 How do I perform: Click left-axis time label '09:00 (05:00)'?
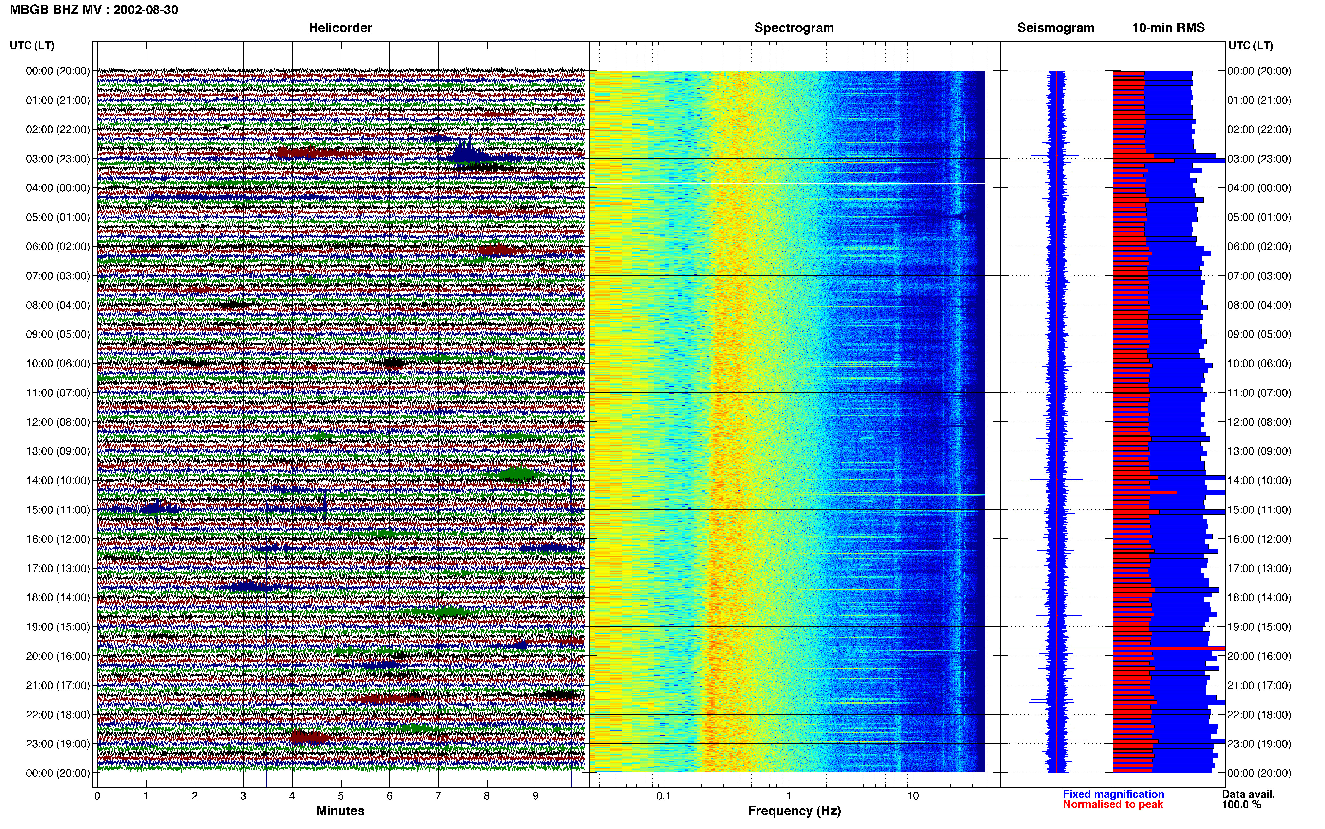coord(58,334)
